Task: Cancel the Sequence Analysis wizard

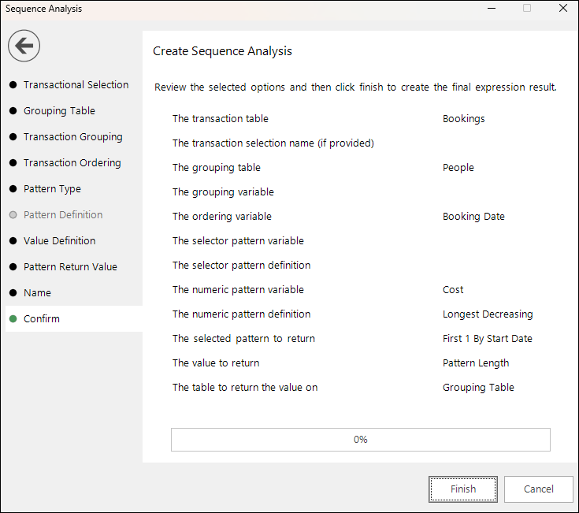Action: pyautogui.click(x=538, y=489)
